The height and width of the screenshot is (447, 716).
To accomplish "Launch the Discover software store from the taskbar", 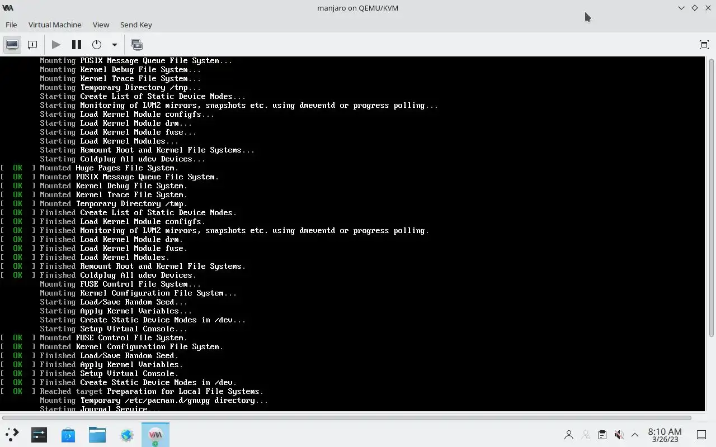I will pyautogui.click(x=68, y=434).
